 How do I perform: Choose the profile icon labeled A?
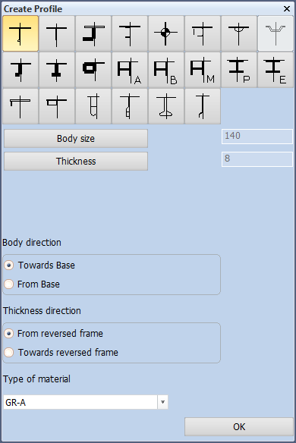coord(130,70)
